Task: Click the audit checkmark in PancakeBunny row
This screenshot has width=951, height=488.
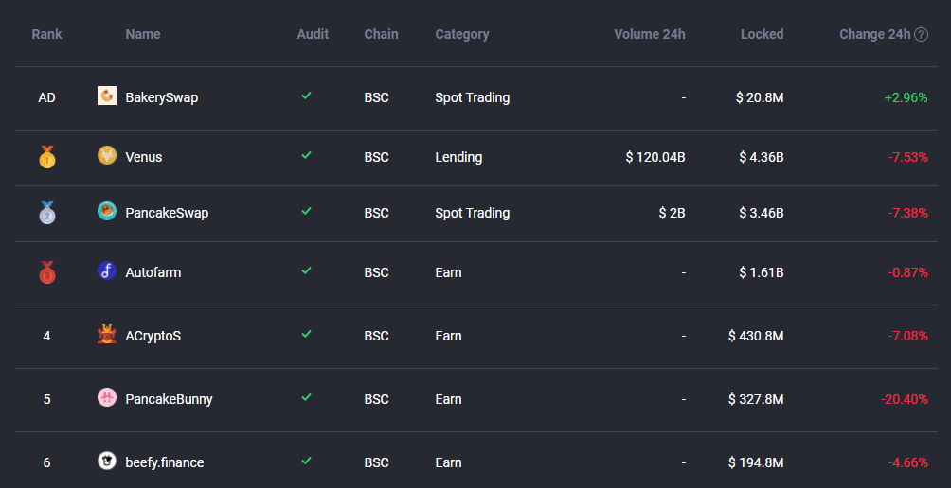Action: [306, 397]
